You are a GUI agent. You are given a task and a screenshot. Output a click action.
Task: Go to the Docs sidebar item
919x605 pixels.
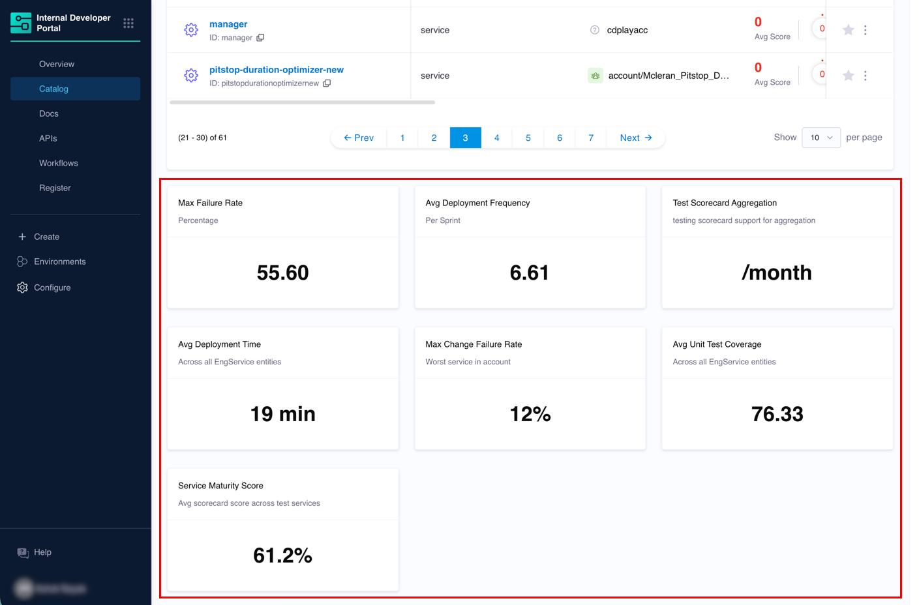49,113
